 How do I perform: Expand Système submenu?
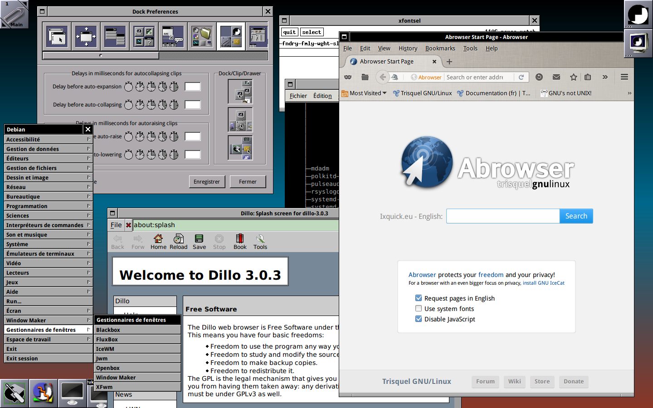[x=49, y=244]
